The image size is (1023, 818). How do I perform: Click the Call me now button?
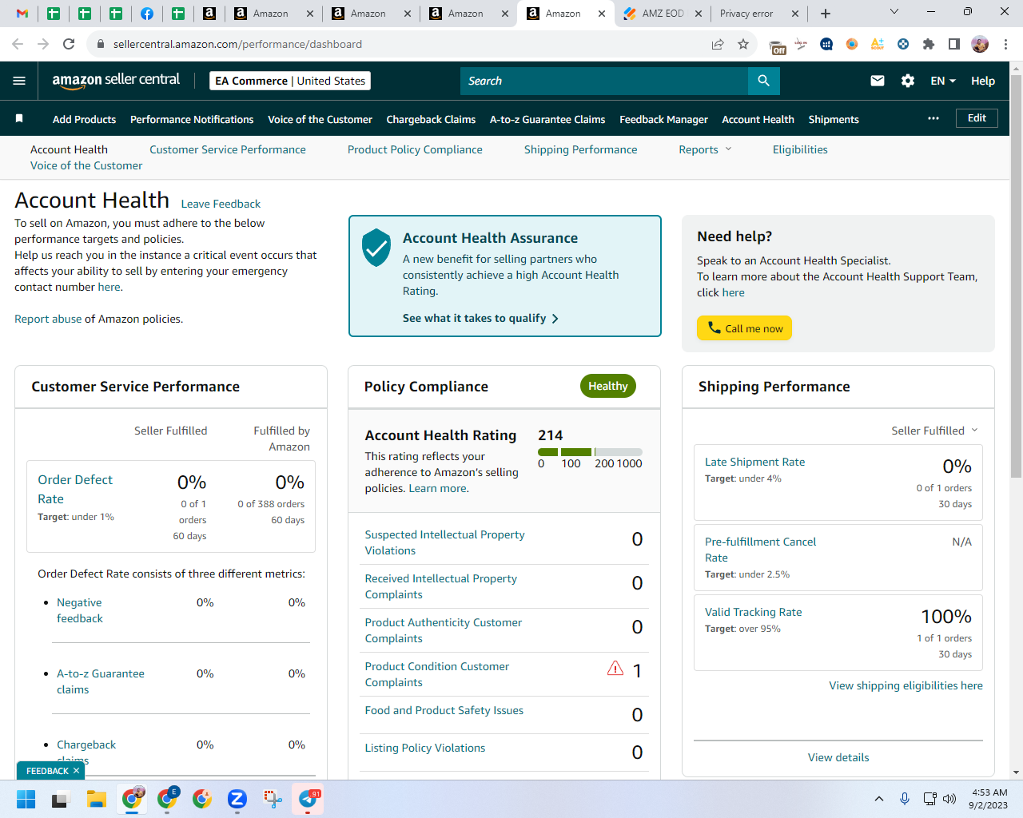744,328
